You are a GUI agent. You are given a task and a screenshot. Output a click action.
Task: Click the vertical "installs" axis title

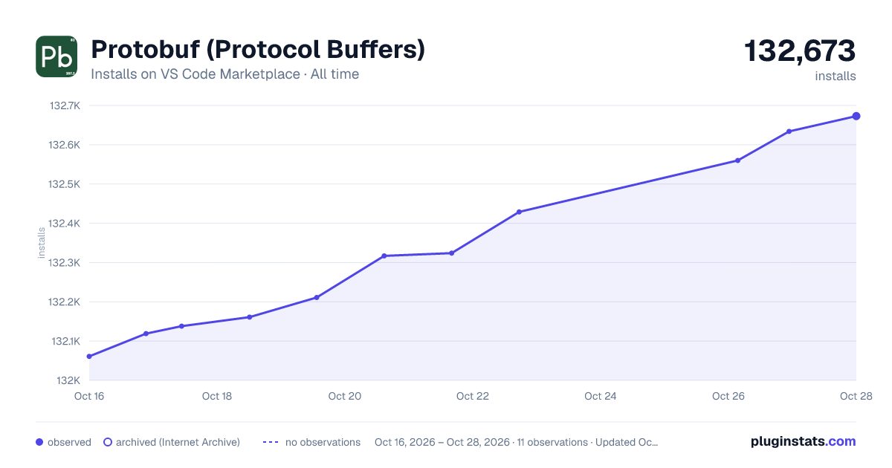42,243
